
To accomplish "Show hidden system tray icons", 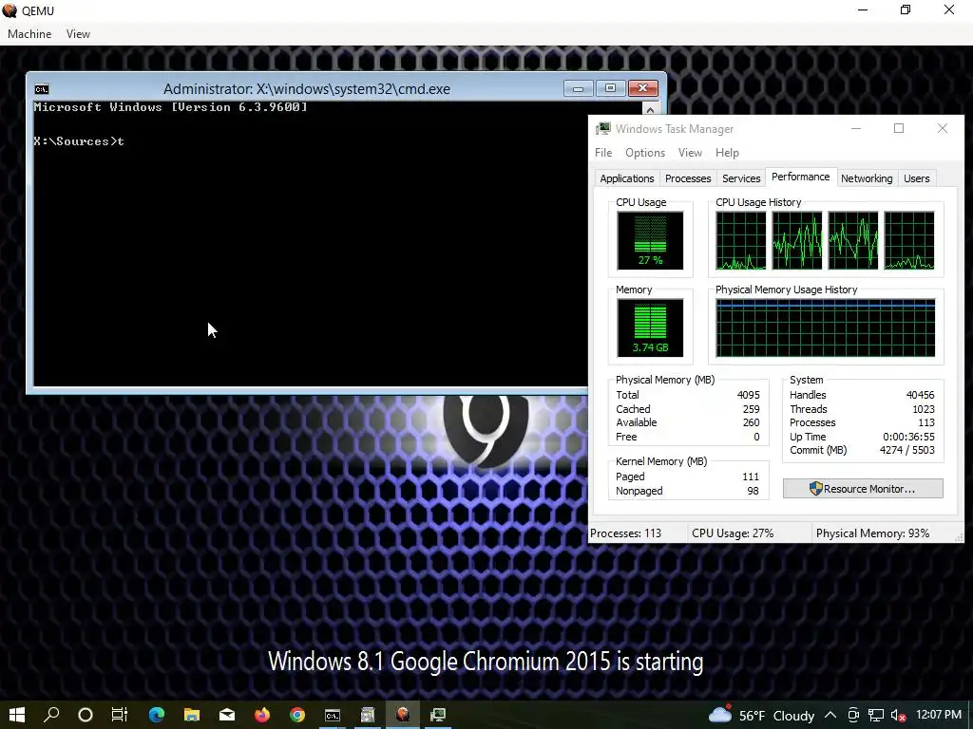I will pyautogui.click(x=830, y=715).
